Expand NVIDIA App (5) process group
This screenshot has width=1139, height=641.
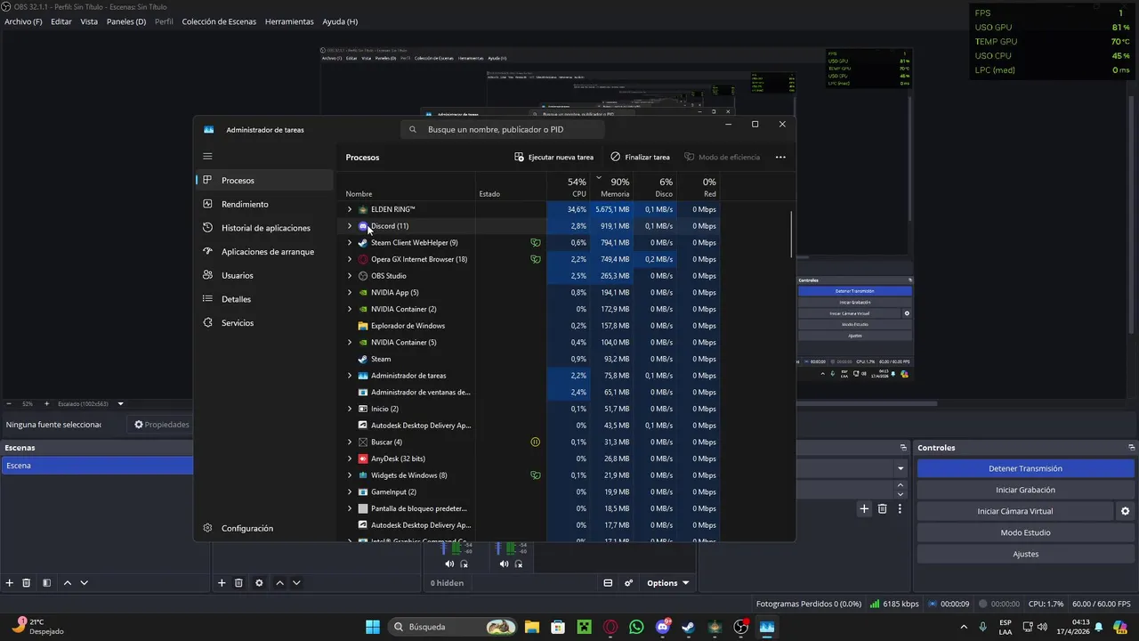click(x=349, y=292)
